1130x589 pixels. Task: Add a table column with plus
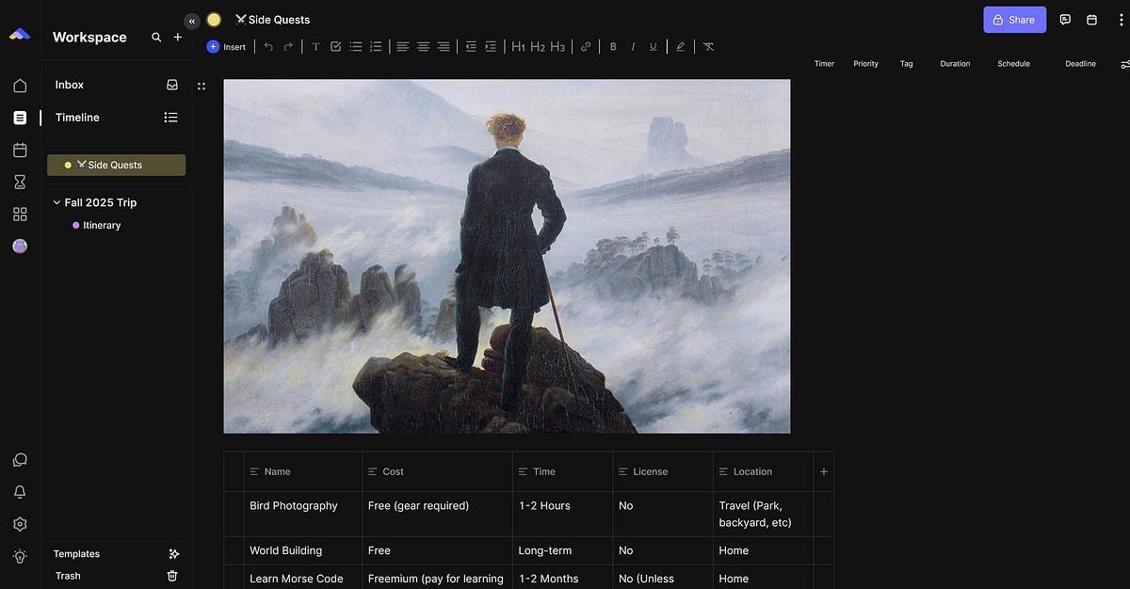point(824,471)
